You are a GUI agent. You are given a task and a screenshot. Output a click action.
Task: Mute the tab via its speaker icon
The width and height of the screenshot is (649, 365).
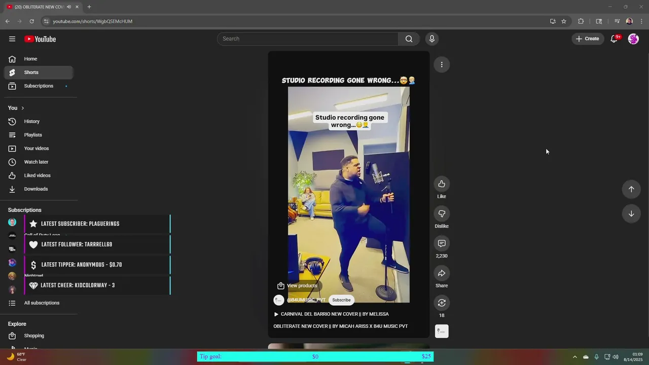(x=69, y=7)
